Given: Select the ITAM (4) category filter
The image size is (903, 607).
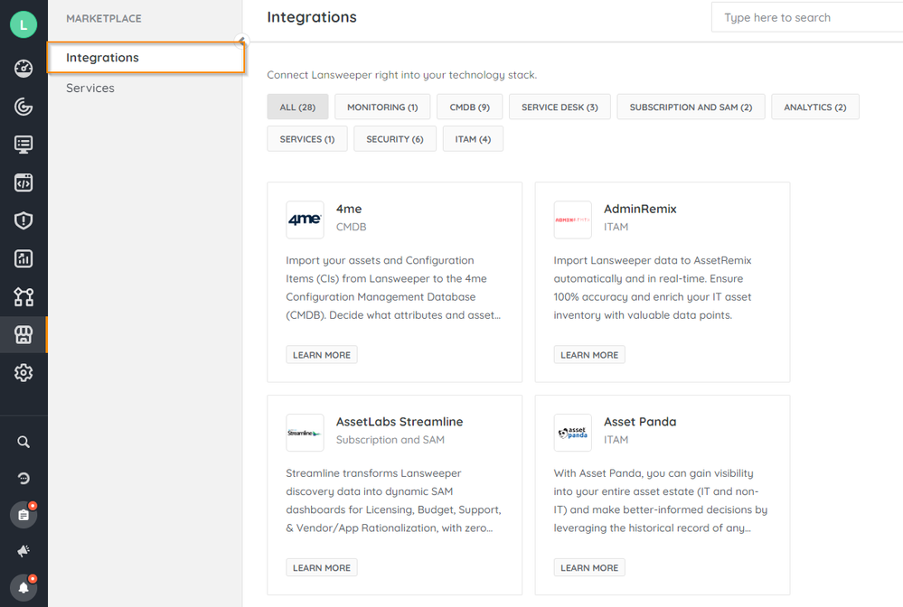Looking at the screenshot, I should tap(473, 138).
